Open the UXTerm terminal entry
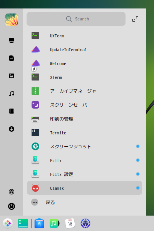The width and height of the screenshot is (154, 231). [x=84, y=36]
